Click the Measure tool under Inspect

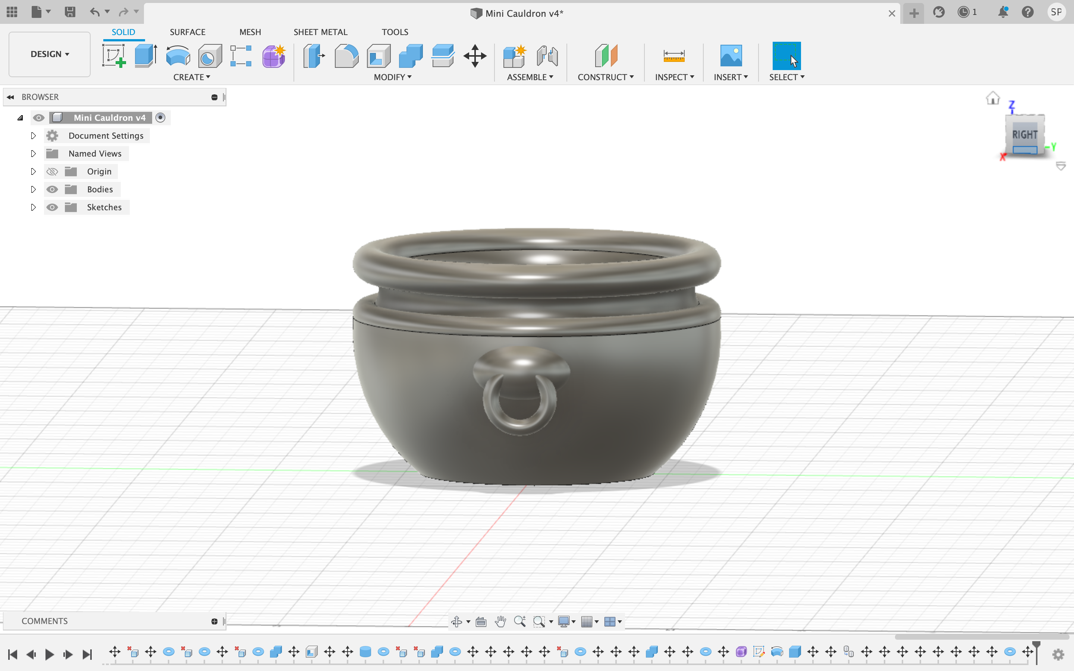(674, 56)
